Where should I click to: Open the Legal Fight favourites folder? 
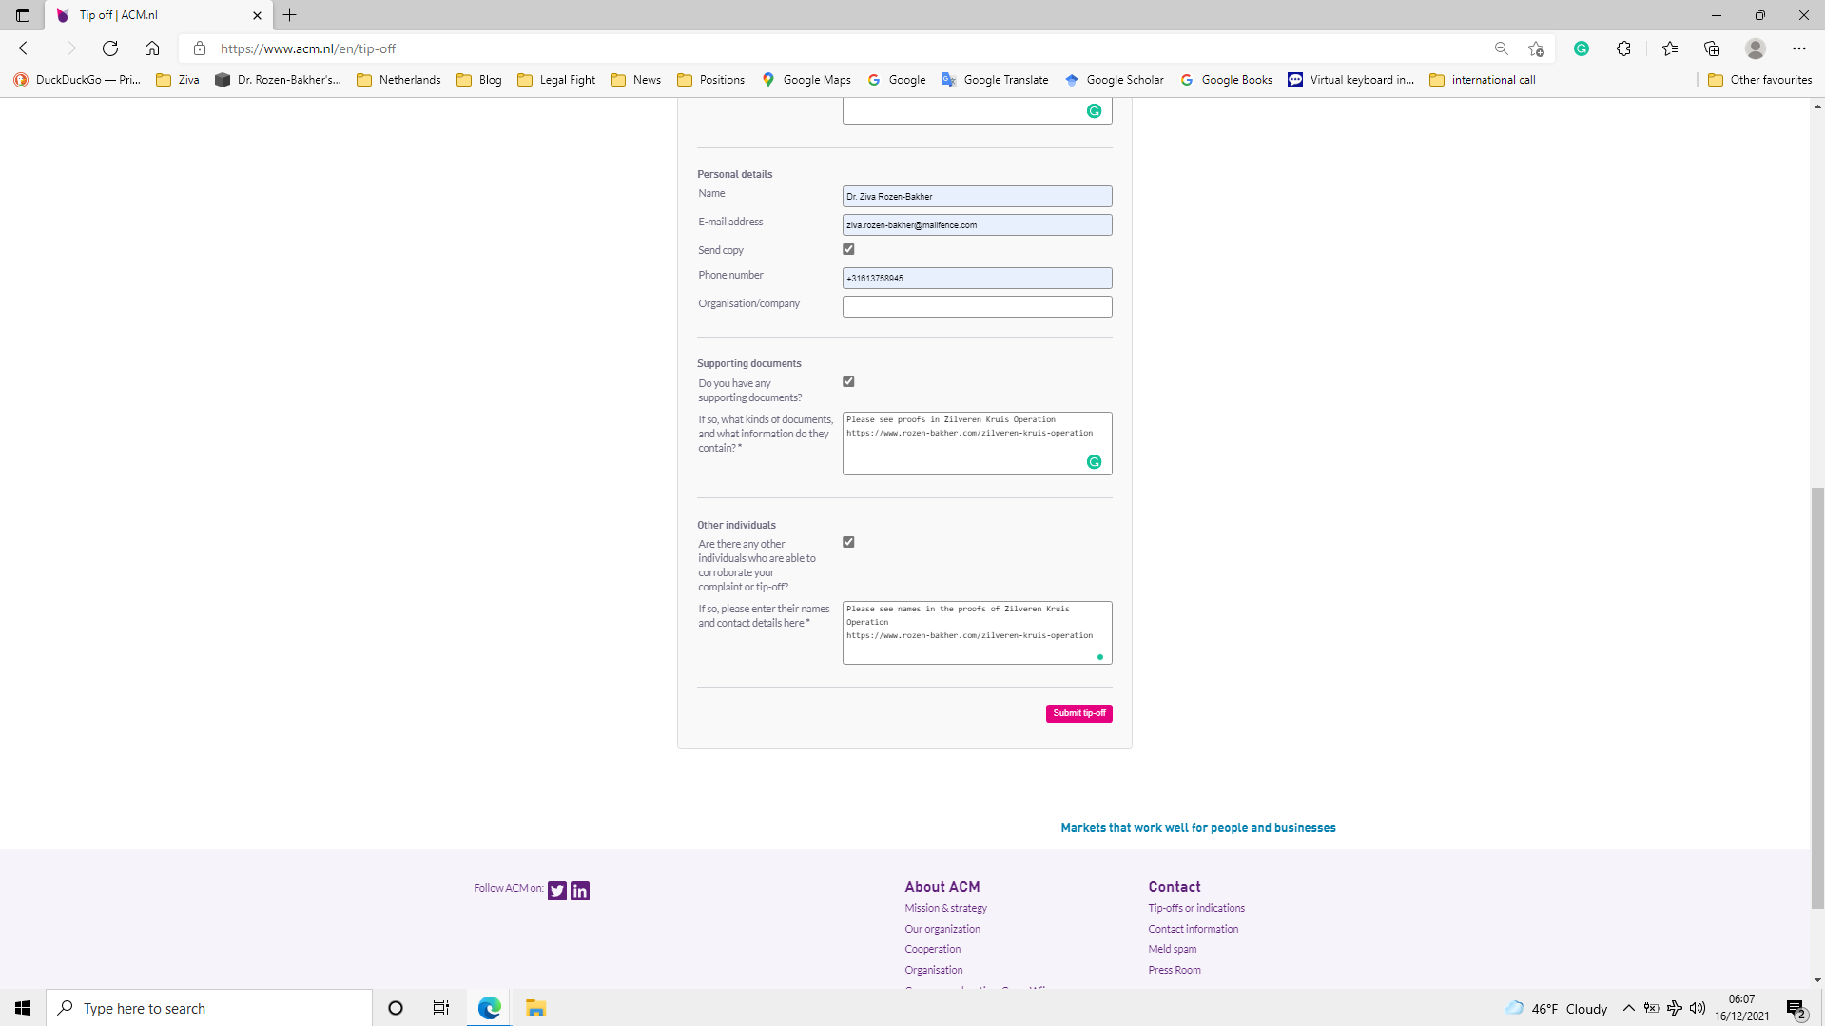pyautogui.click(x=556, y=79)
